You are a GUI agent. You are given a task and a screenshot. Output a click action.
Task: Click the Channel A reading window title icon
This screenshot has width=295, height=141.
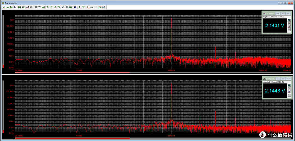[264, 14]
